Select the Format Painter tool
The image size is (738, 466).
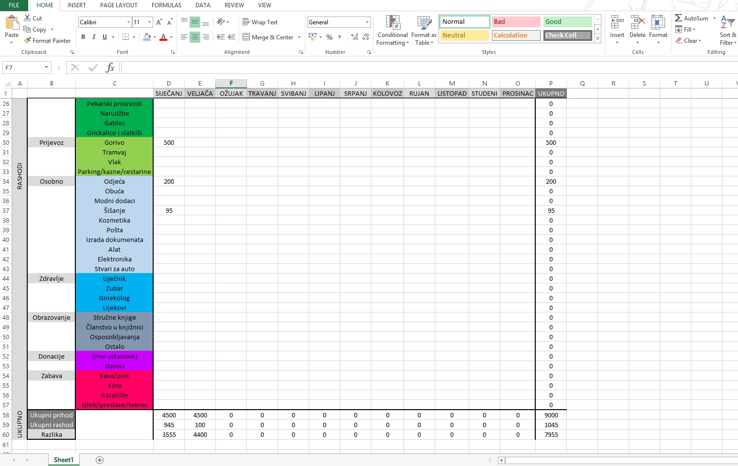(47, 40)
